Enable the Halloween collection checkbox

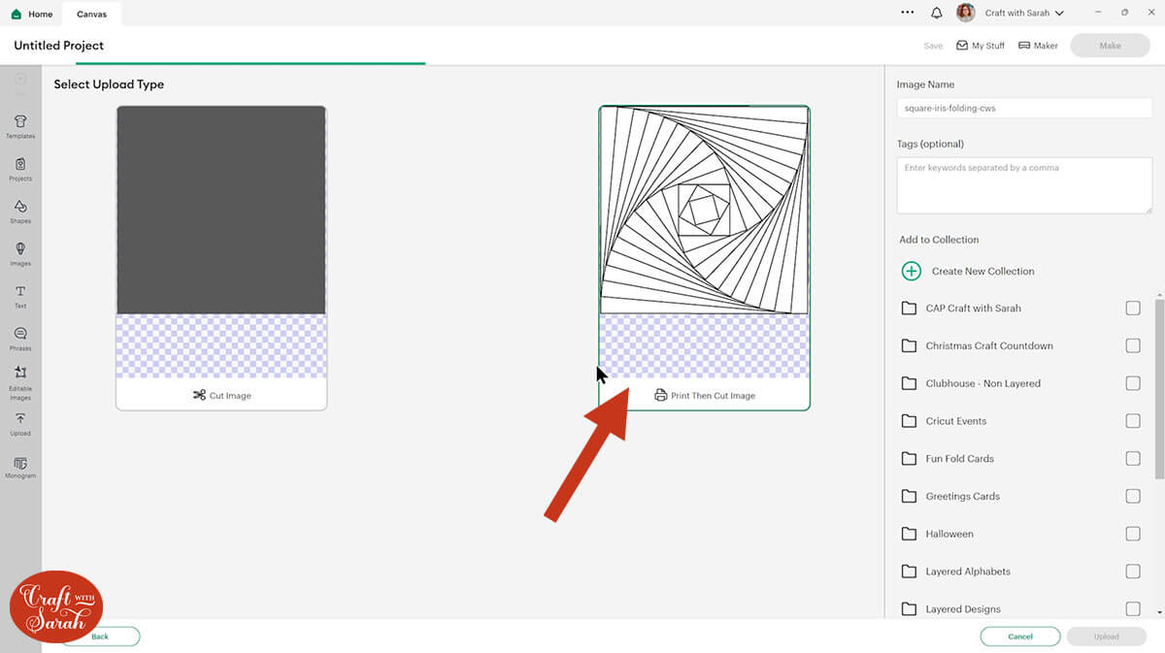[1133, 534]
